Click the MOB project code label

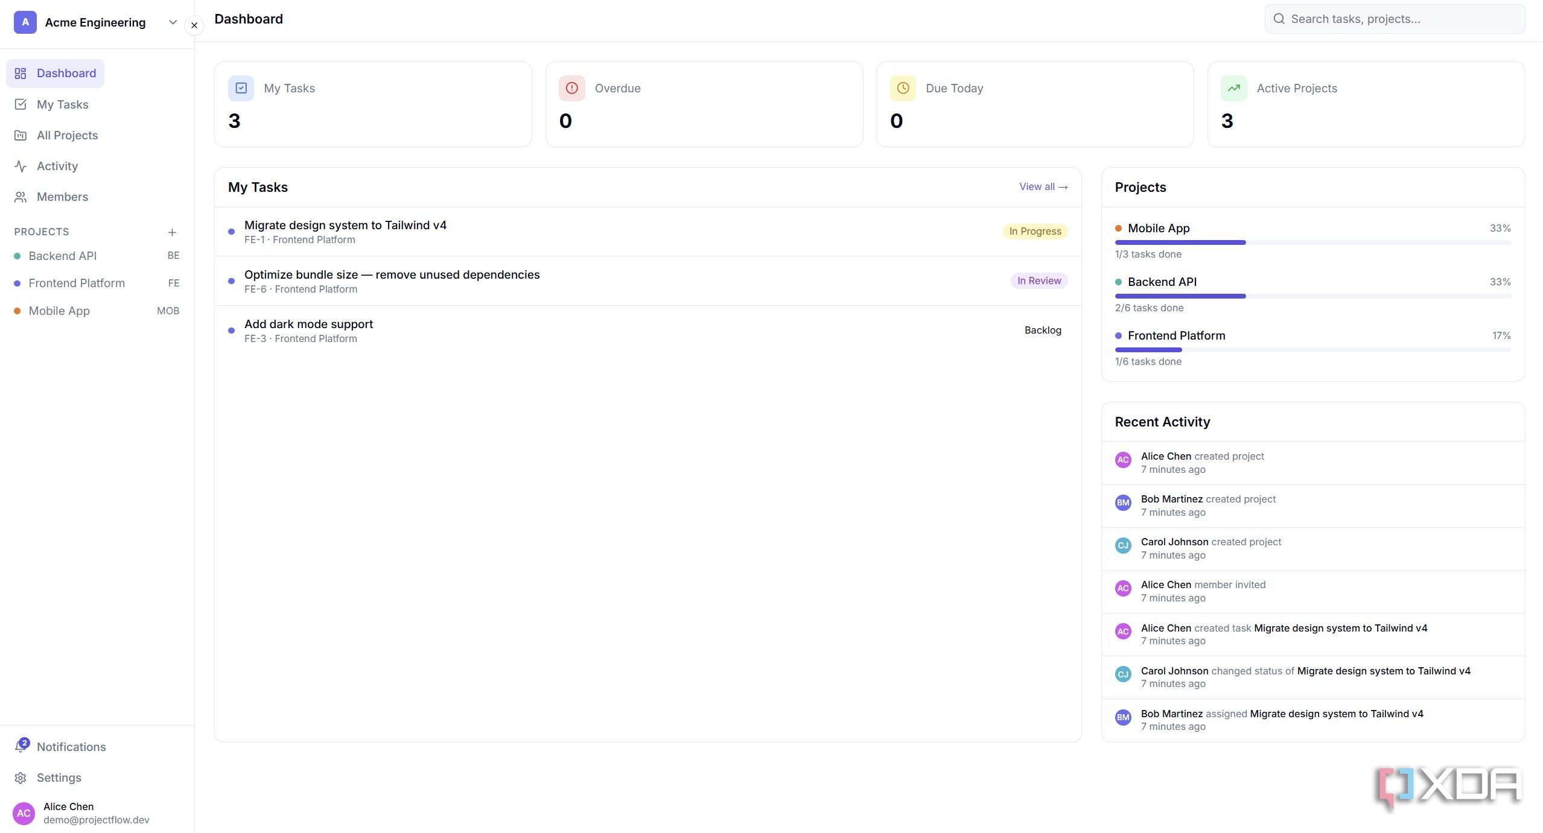click(168, 311)
